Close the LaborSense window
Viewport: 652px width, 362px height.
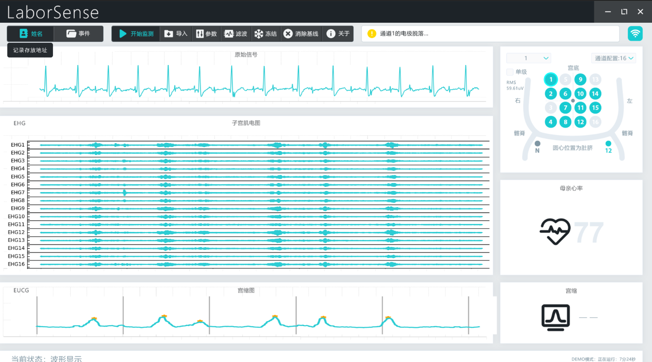pos(640,12)
